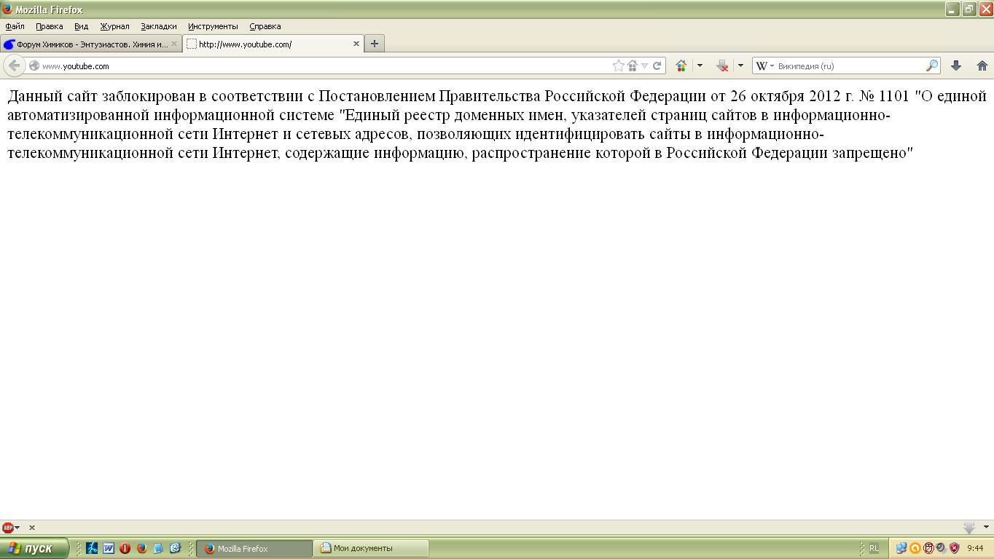Click the address bar showing www.youtube.com
The height and width of the screenshot is (559, 994).
pyautogui.click(x=321, y=66)
